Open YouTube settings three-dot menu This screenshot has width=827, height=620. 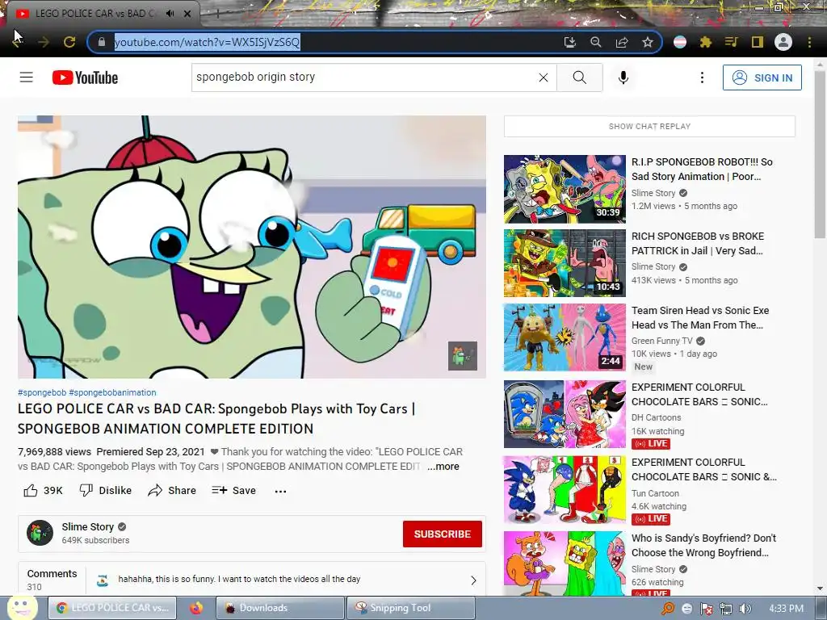tap(702, 77)
